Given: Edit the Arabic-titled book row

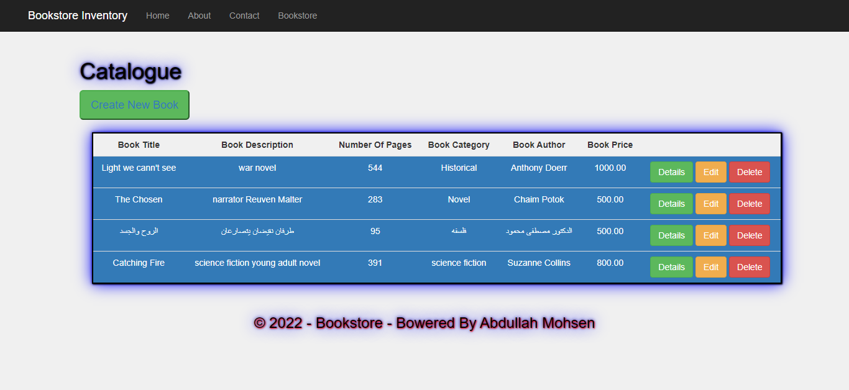Looking at the screenshot, I should (710, 235).
